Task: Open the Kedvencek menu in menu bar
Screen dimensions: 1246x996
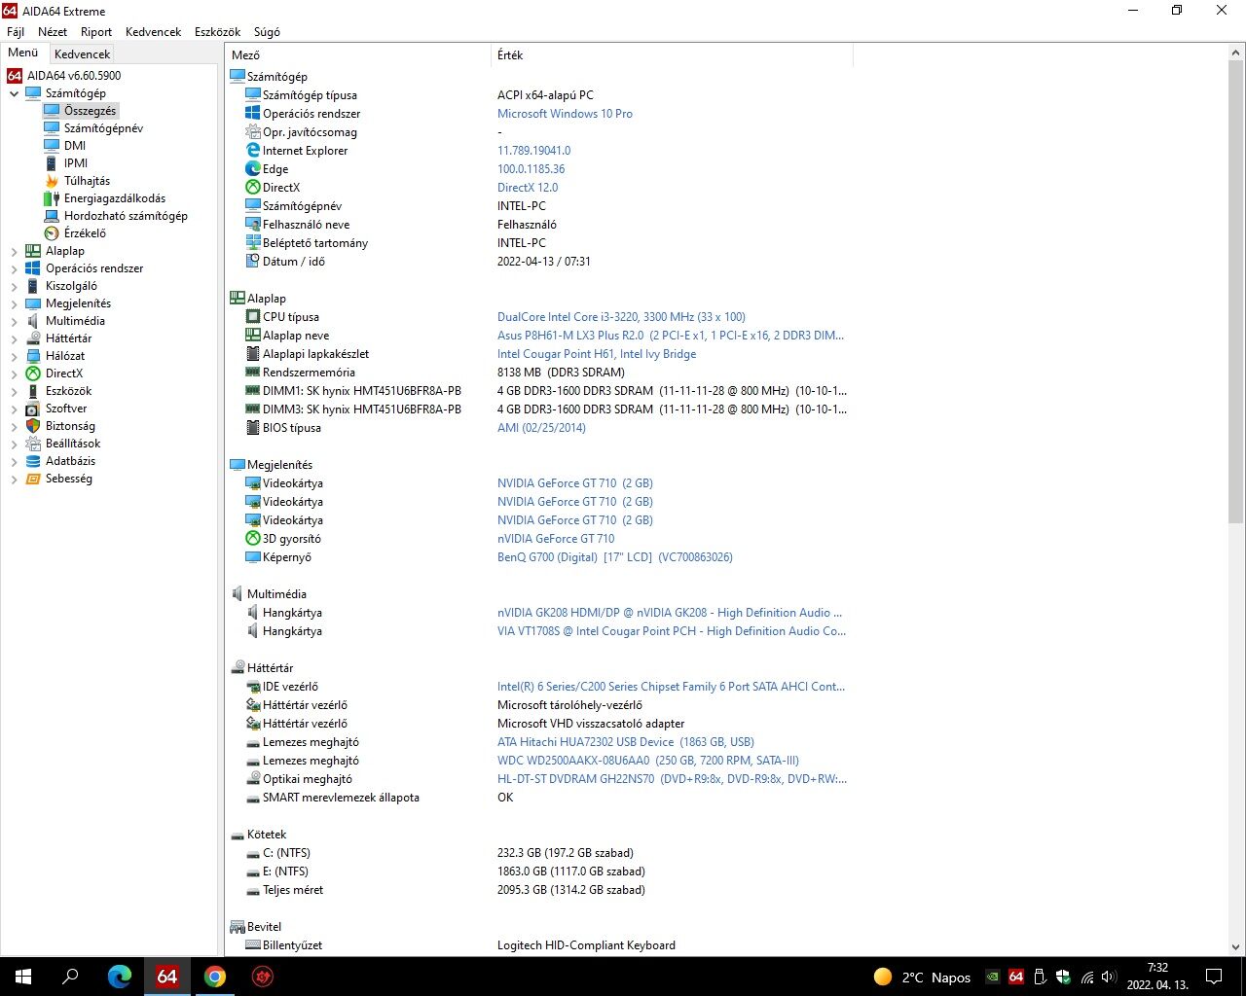Action: coord(153,32)
